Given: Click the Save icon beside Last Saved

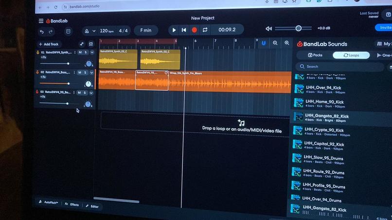Looking at the screenshot, I should coord(388,15).
